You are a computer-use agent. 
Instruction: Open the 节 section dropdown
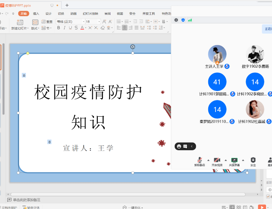pyautogui.click(x=47, y=28)
